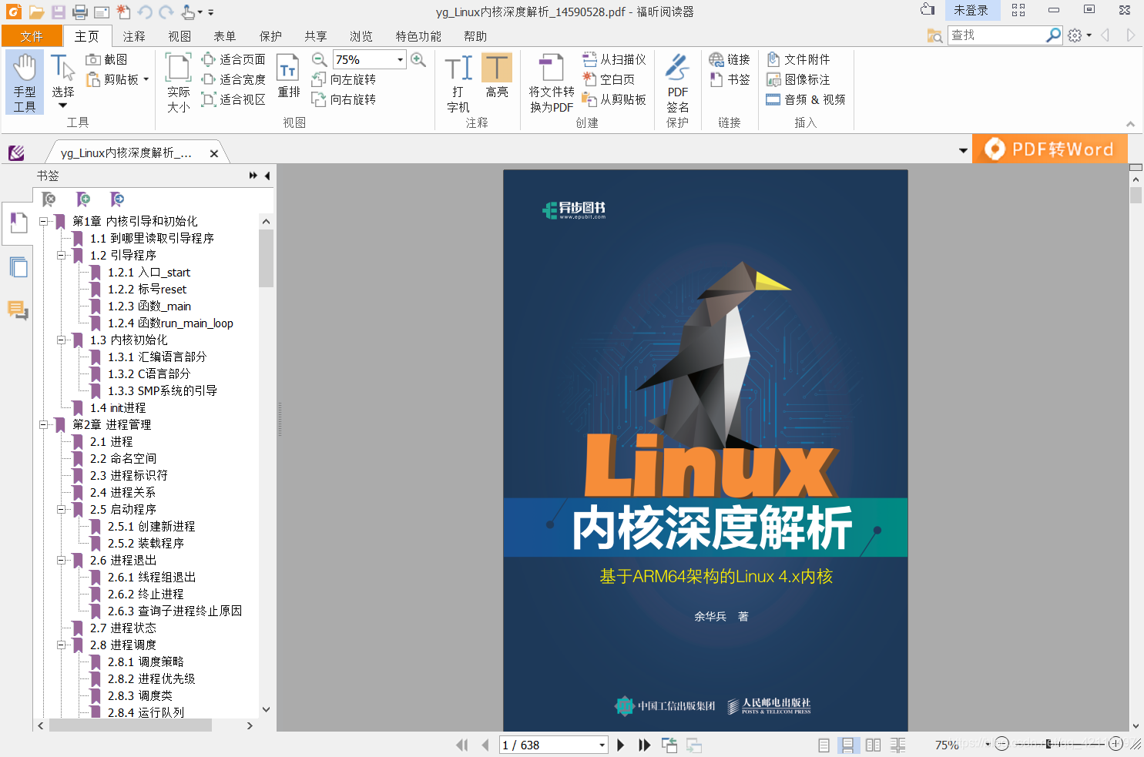Viewport: 1144px width, 757px height.
Task: Open the clipboard (剪贴板) dropdown arrow
Action: pyautogui.click(x=146, y=79)
